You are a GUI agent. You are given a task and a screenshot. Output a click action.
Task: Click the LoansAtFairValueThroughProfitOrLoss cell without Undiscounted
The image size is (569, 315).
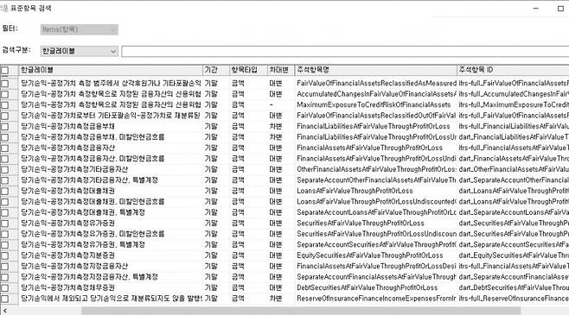pyautogui.click(x=355, y=191)
